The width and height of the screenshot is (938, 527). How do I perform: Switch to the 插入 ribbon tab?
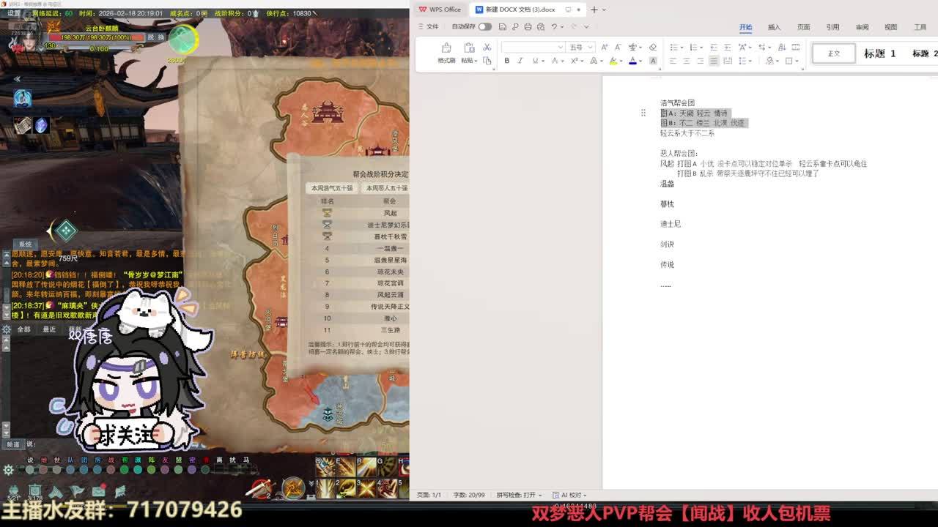coord(774,27)
